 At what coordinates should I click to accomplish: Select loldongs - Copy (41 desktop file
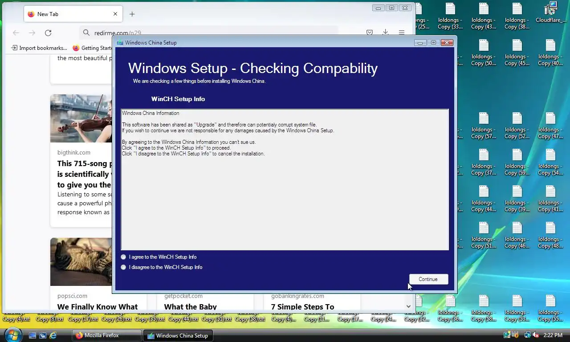pyautogui.click(x=550, y=199)
